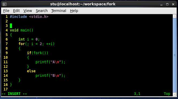Click closing brace on line 15
This screenshot has height=99, width=178.
coord(20,80)
